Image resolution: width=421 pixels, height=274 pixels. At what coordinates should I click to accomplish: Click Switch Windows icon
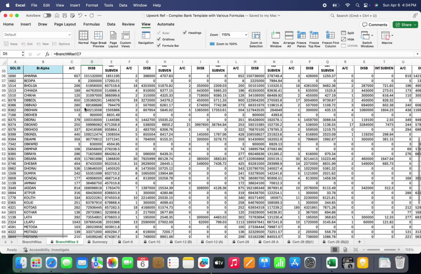click(365, 35)
